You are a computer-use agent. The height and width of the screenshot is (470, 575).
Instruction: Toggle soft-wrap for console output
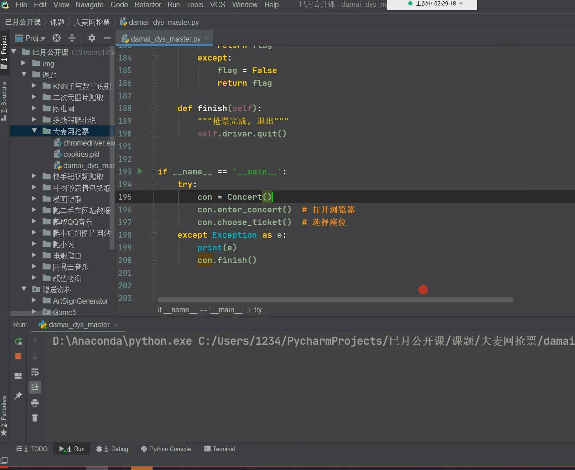35,372
